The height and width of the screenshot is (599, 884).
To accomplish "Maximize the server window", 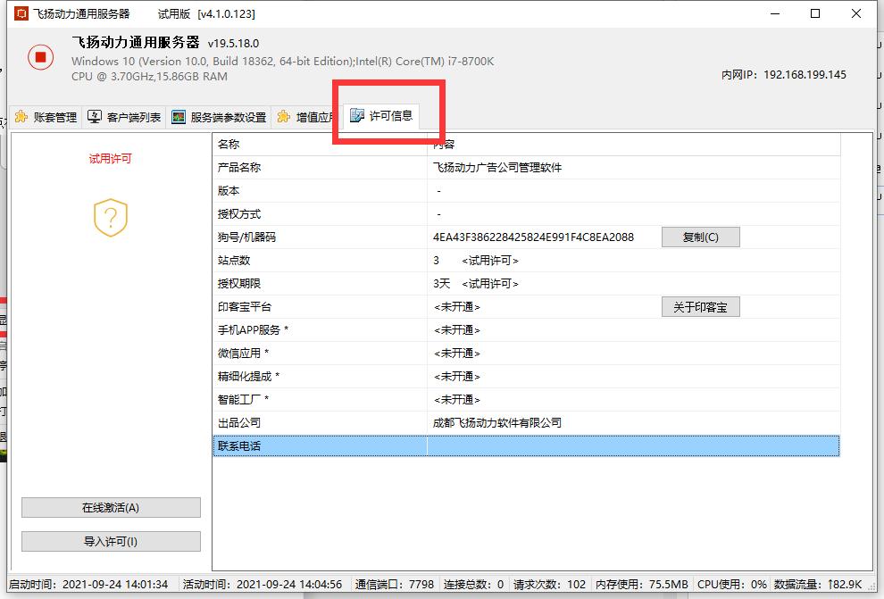I will (815, 13).
